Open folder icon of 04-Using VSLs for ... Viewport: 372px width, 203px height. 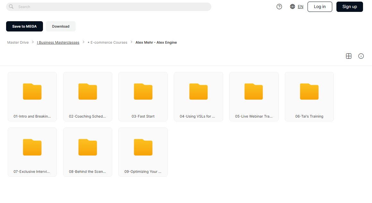click(x=198, y=92)
